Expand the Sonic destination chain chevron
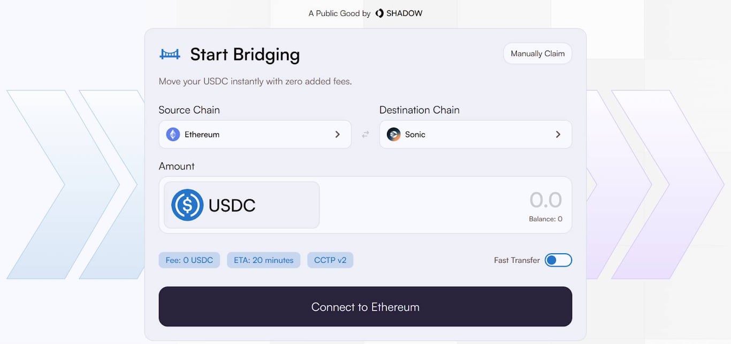Image resolution: width=731 pixels, height=344 pixels. [x=558, y=135]
